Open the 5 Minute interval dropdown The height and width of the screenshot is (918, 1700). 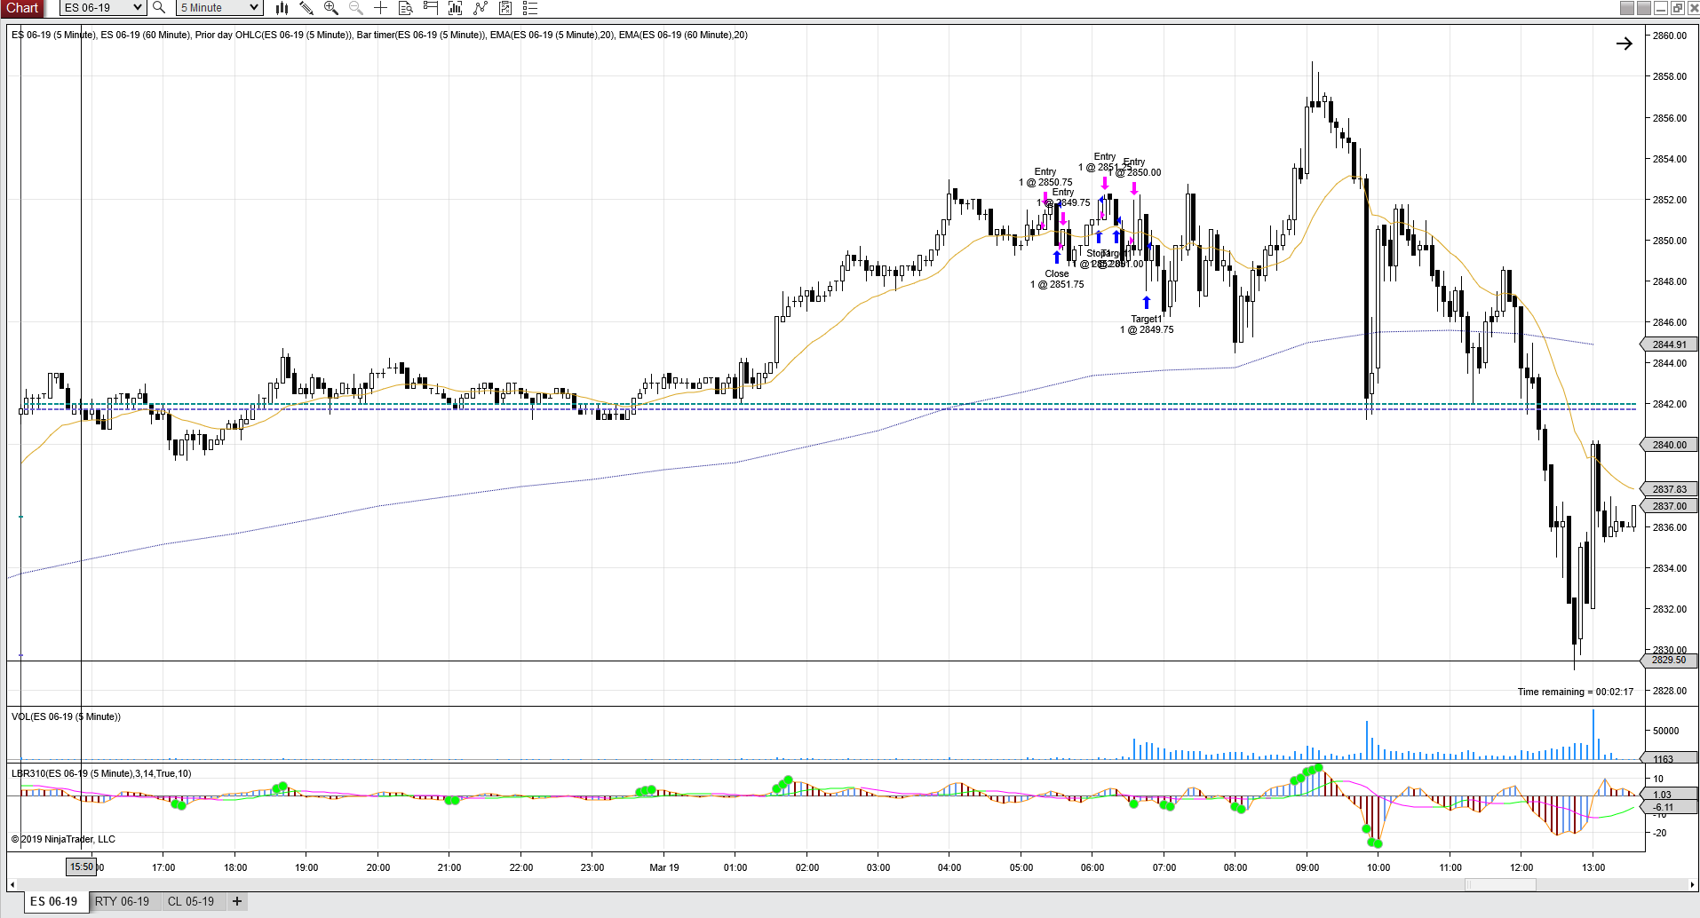(x=219, y=8)
